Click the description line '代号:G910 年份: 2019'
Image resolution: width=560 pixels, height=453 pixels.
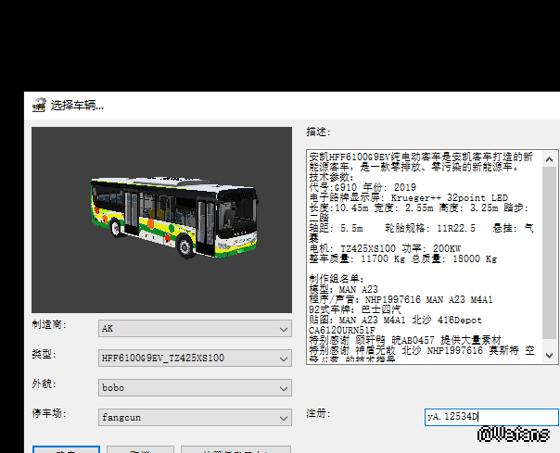pos(363,187)
